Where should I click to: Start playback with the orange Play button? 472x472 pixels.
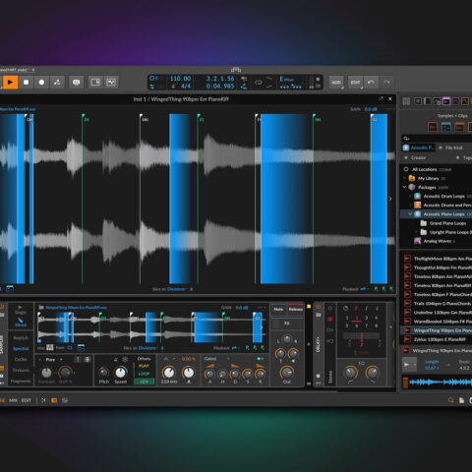click(10, 82)
